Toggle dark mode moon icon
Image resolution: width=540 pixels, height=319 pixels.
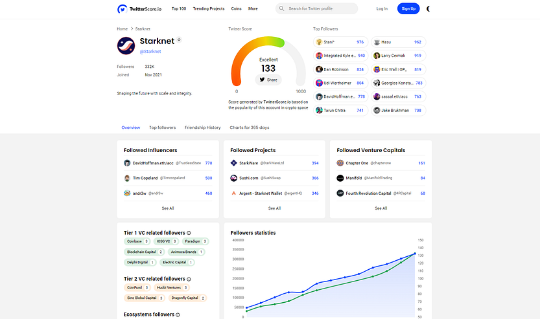pos(428,8)
